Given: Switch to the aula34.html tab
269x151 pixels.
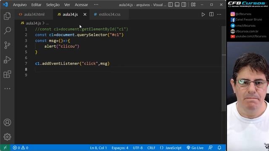Looking at the screenshot, I should click(34, 14).
